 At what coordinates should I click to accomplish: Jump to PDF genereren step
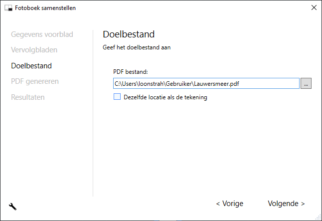click(x=35, y=81)
